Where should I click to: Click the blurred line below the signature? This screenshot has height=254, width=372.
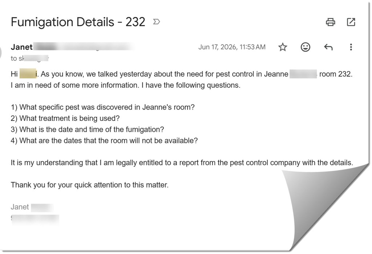(x=35, y=218)
